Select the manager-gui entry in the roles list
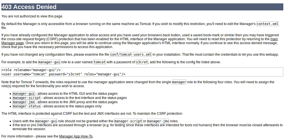 click(24, 94)
